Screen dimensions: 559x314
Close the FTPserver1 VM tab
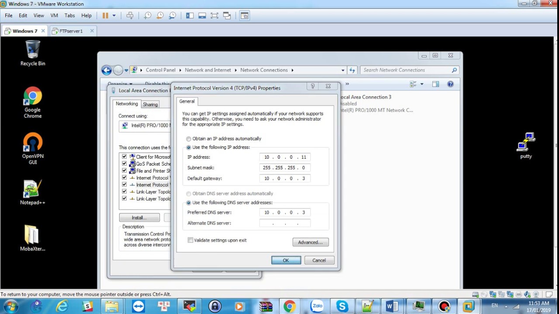point(92,31)
